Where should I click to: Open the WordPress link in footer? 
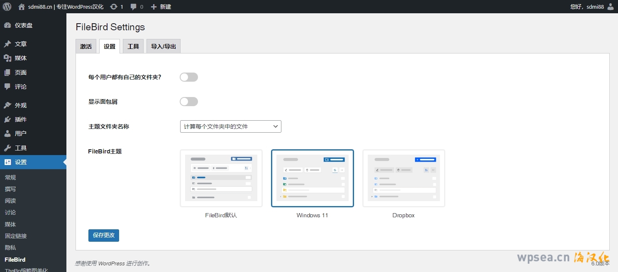point(111,263)
